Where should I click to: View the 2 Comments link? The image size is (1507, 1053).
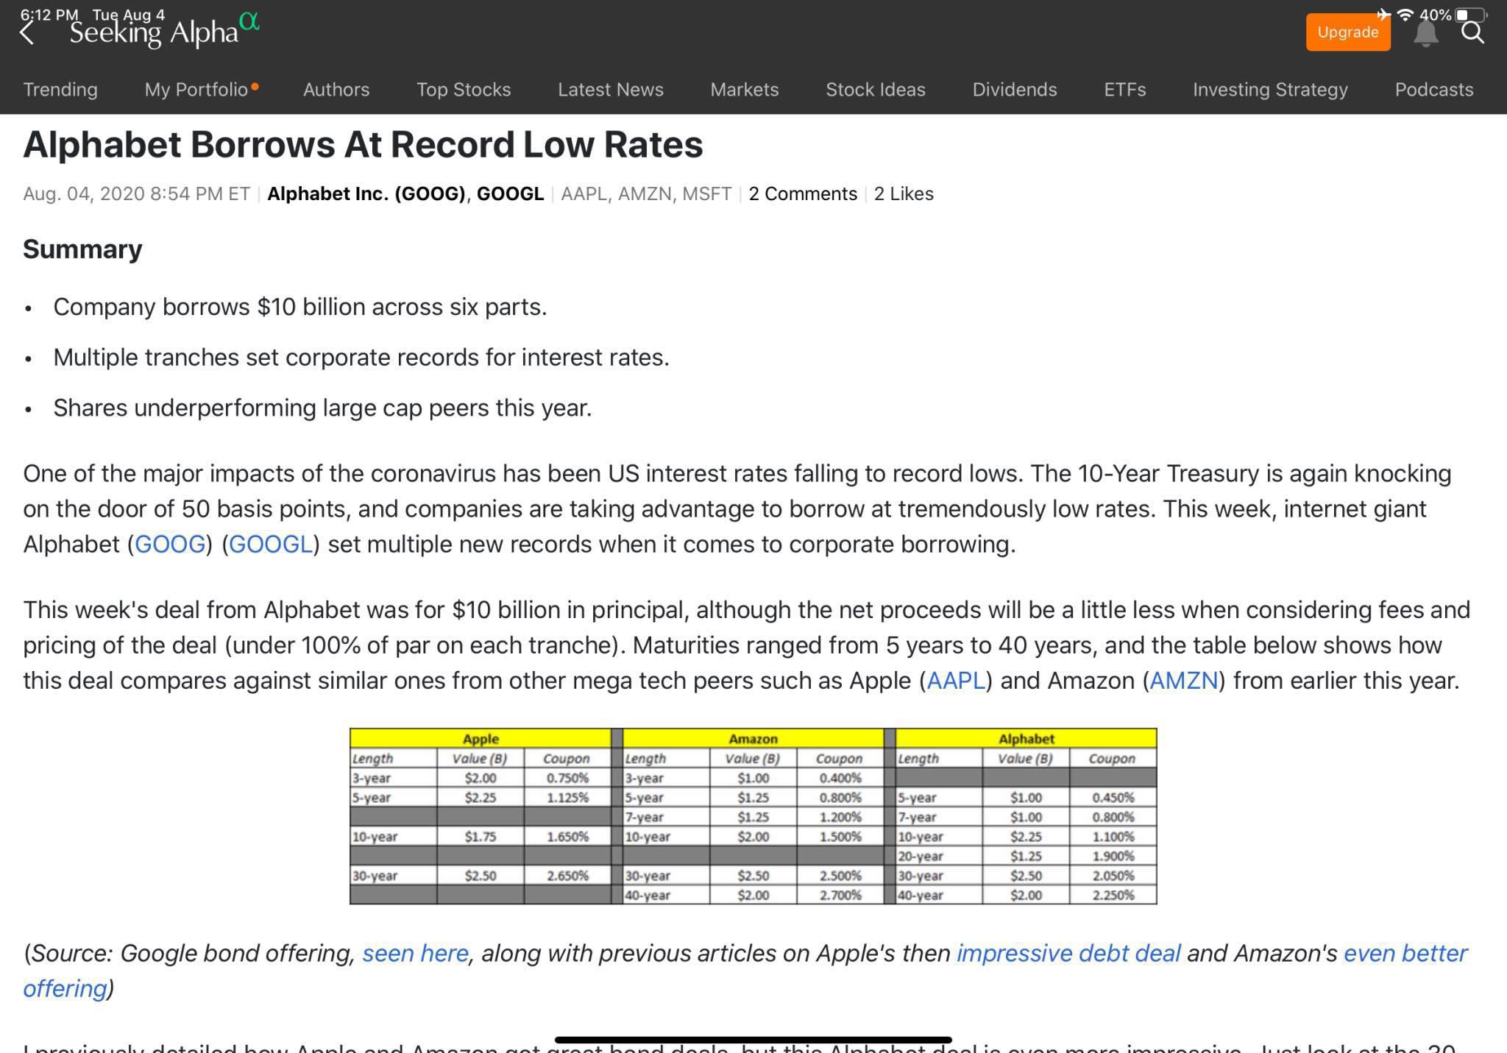(803, 194)
